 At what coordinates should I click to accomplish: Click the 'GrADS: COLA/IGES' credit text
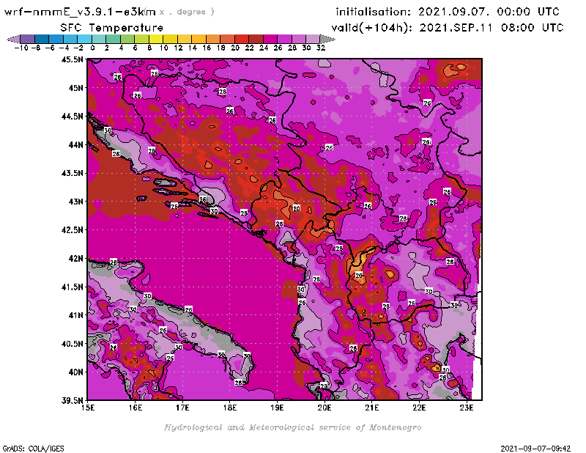click(34, 449)
